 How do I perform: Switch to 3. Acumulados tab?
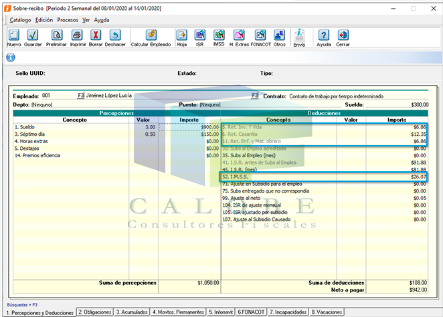point(132,312)
